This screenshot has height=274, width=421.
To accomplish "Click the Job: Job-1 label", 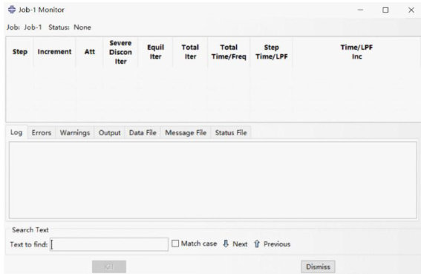I will [x=25, y=27].
